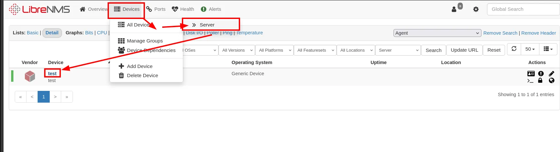View alerts exclamation icon for test
This screenshot has width=560, height=152.
click(541, 74)
